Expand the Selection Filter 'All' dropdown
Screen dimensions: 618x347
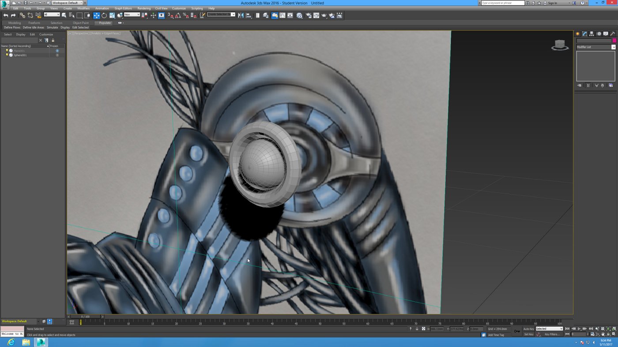[x=52, y=15]
